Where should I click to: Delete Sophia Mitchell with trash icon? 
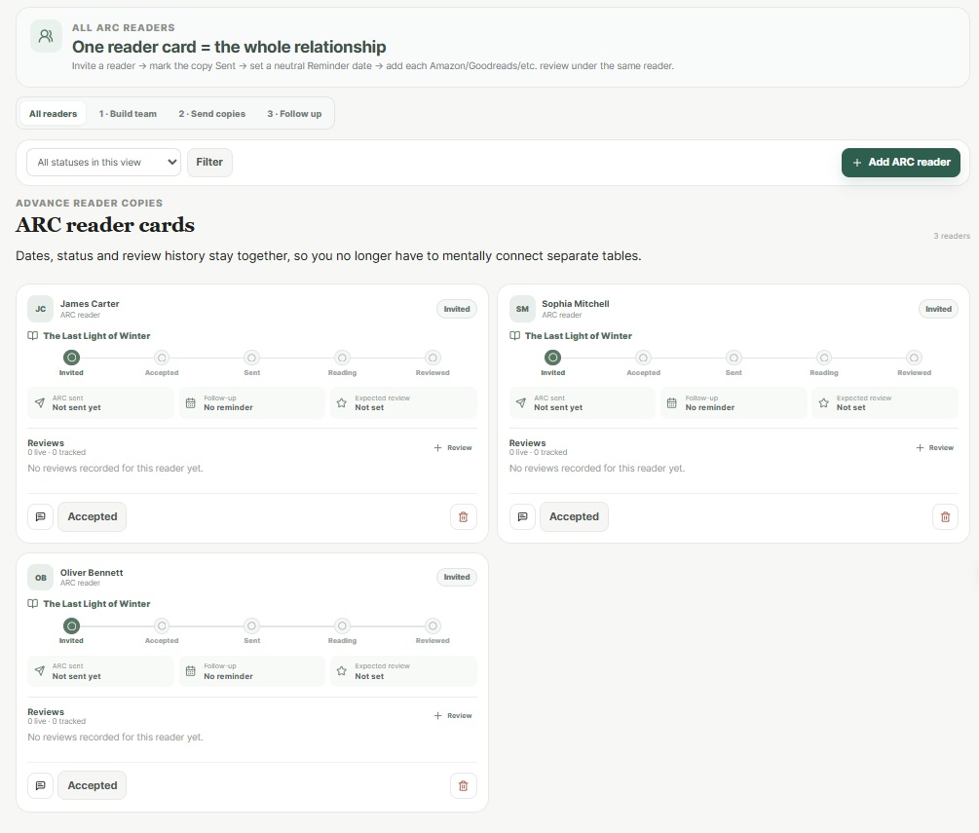[945, 517]
